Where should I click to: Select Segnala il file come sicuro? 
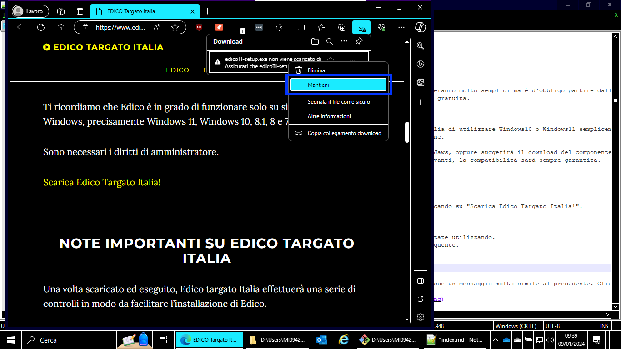[x=338, y=102]
